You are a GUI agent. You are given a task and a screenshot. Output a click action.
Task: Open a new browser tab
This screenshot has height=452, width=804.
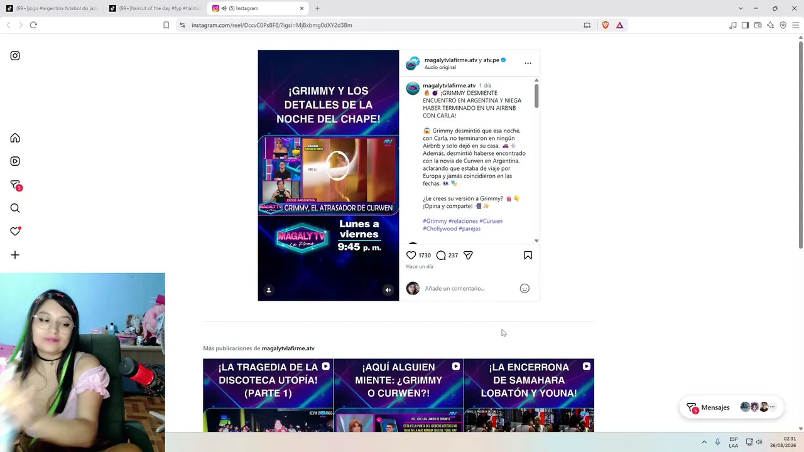(x=317, y=8)
